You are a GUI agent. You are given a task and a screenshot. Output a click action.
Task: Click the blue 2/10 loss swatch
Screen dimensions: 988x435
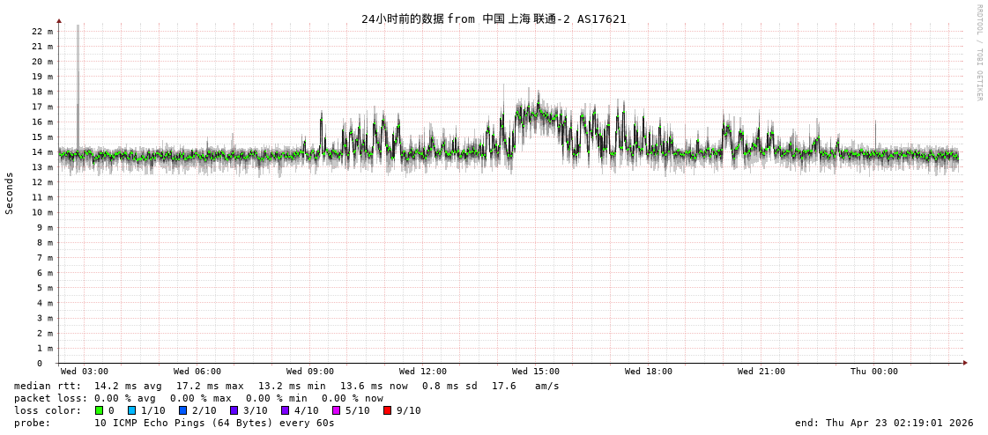tap(182, 410)
